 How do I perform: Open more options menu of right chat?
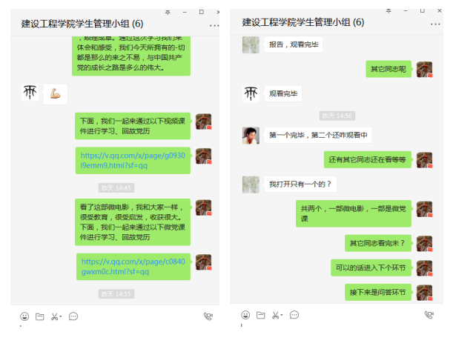click(x=435, y=24)
